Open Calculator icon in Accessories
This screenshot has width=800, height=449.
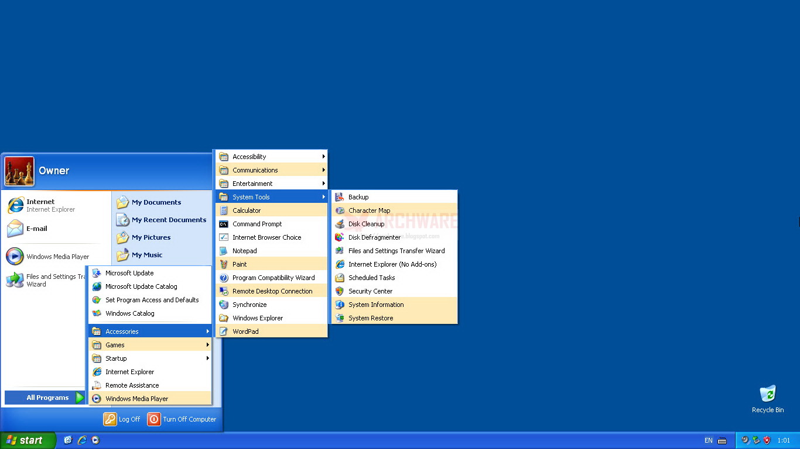(224, 210)
